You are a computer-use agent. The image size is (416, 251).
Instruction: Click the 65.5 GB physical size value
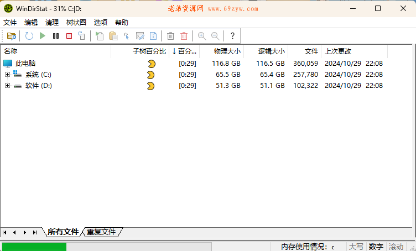(x=228, y=75)
